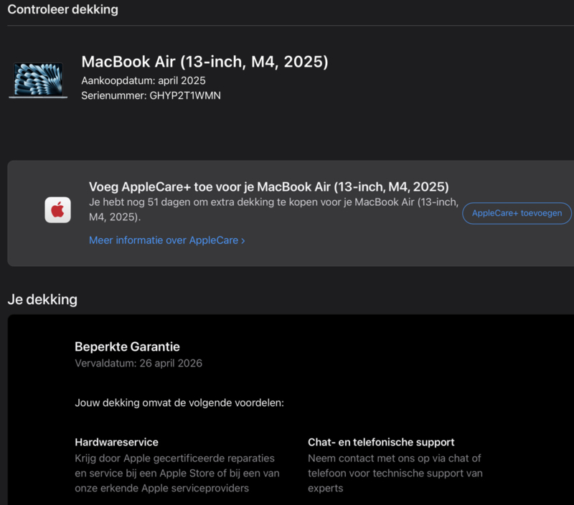Select the Controleer dekking page title
The width and height of the screenshot is (574, 505).
(x=63, y=9)
